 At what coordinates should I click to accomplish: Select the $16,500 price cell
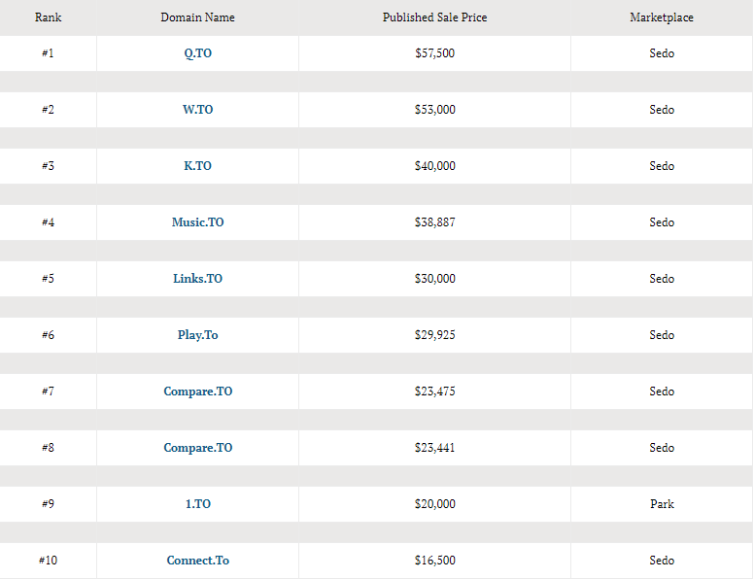tap(434, 561)
